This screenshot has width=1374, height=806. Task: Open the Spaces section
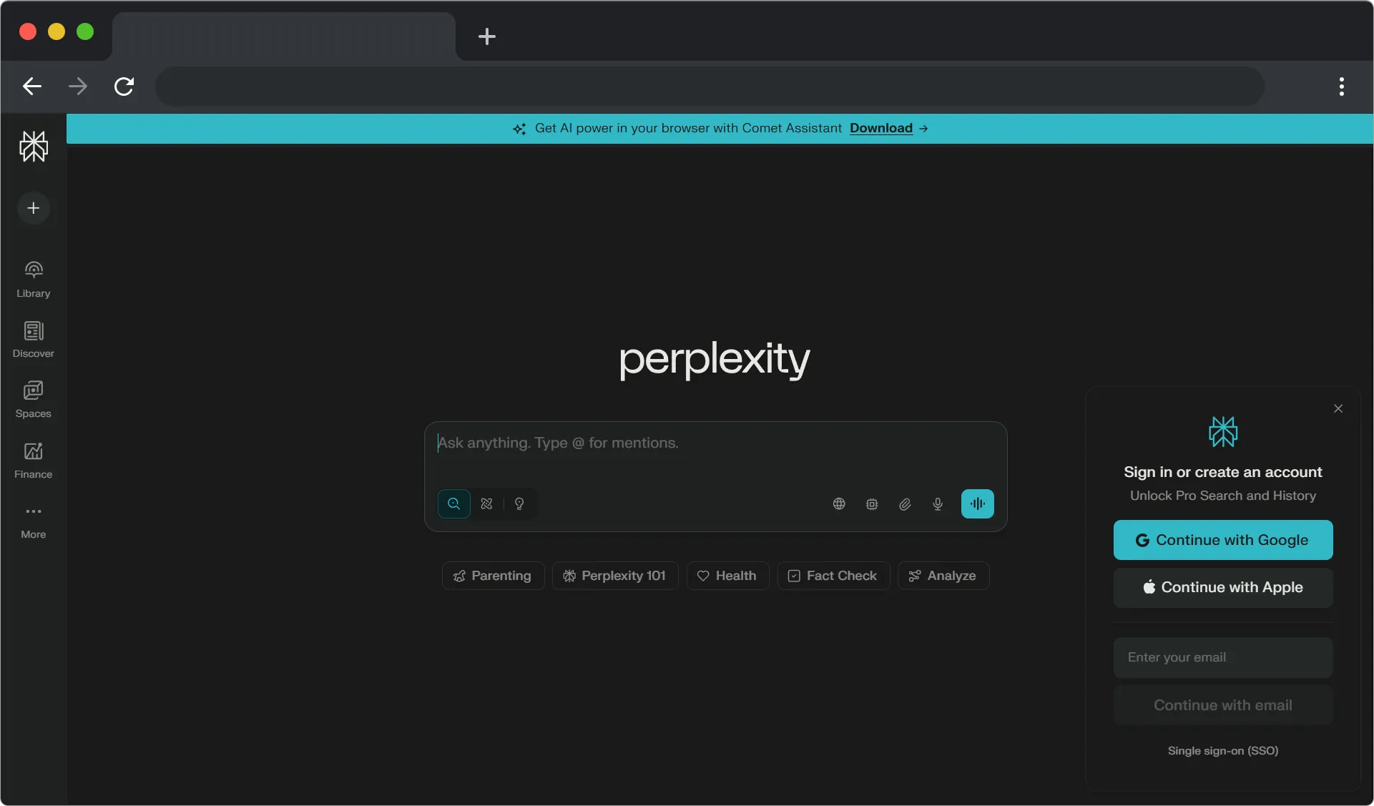pos(34,398)
